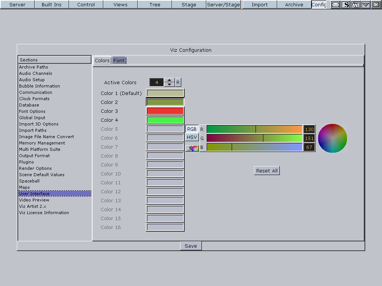
Task: Switch color mode to RGB
Action: tap(192, 129)
